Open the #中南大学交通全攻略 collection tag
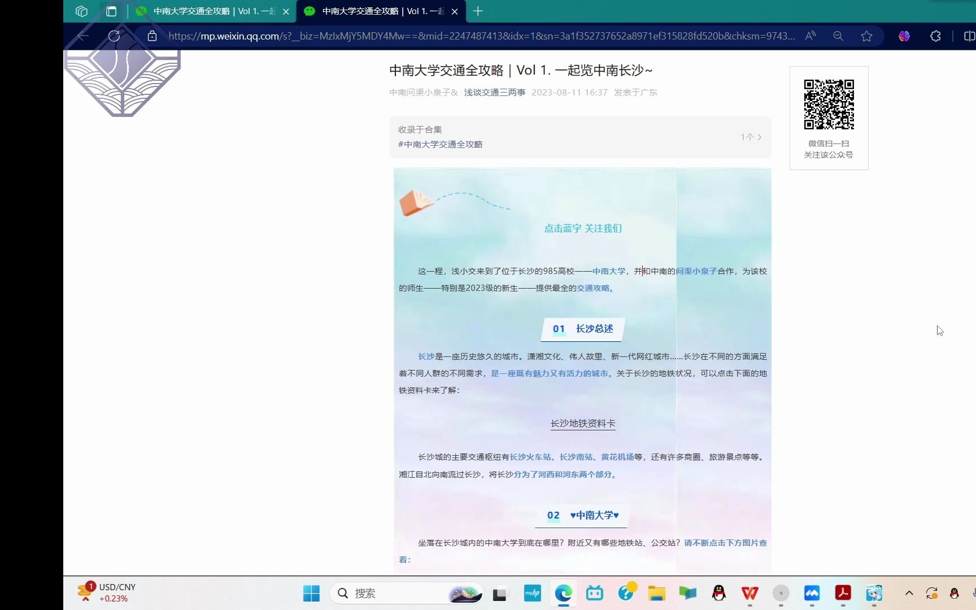976x610 pixels. coord(440,145)
